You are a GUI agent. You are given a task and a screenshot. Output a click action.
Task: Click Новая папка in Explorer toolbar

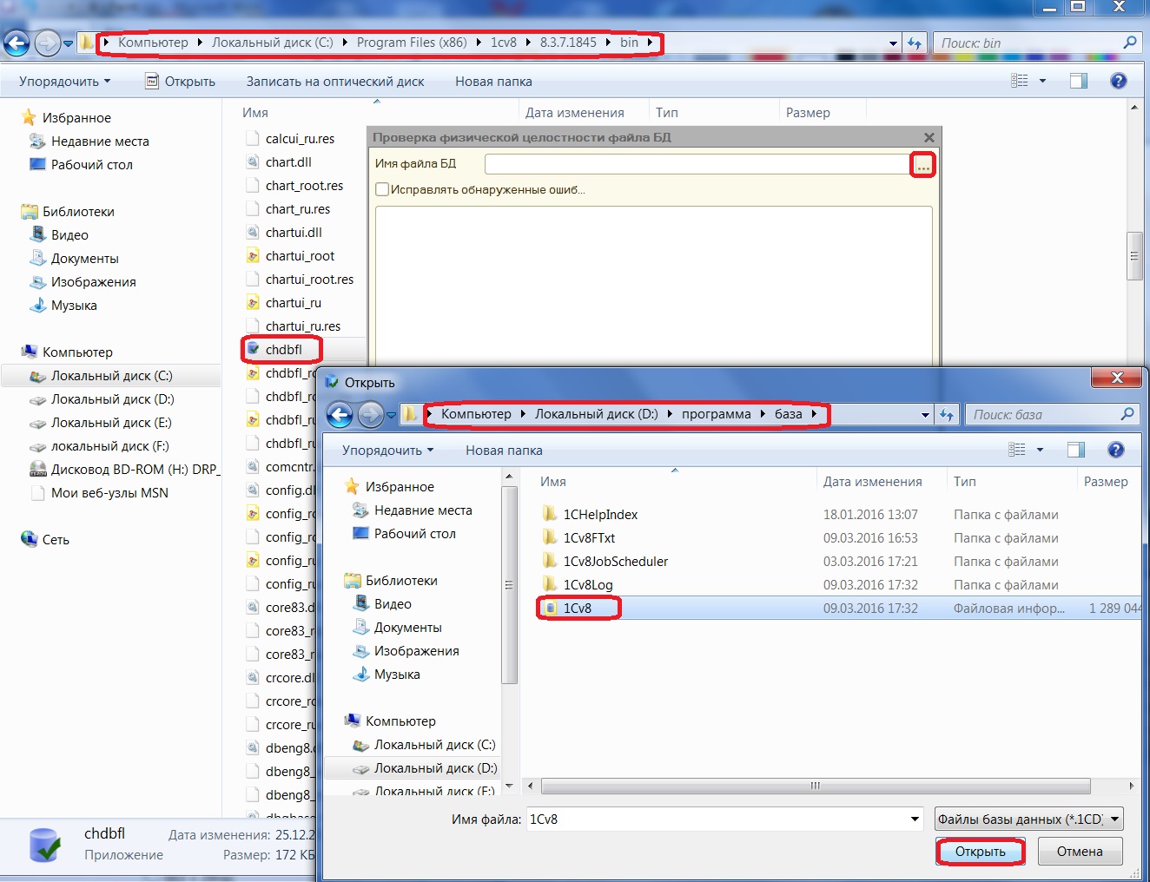(x=493, y=81)
